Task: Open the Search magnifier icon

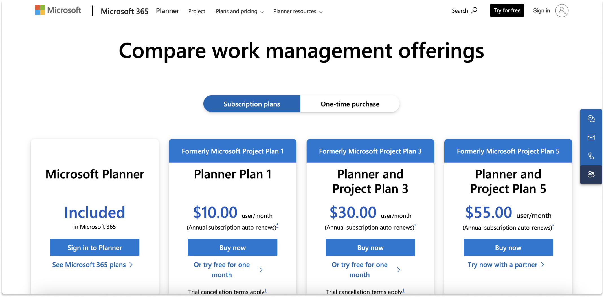Action: tap(475, 10)
